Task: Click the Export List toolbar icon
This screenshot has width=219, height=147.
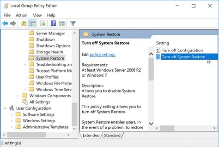Action: click(x=43, y=24)
